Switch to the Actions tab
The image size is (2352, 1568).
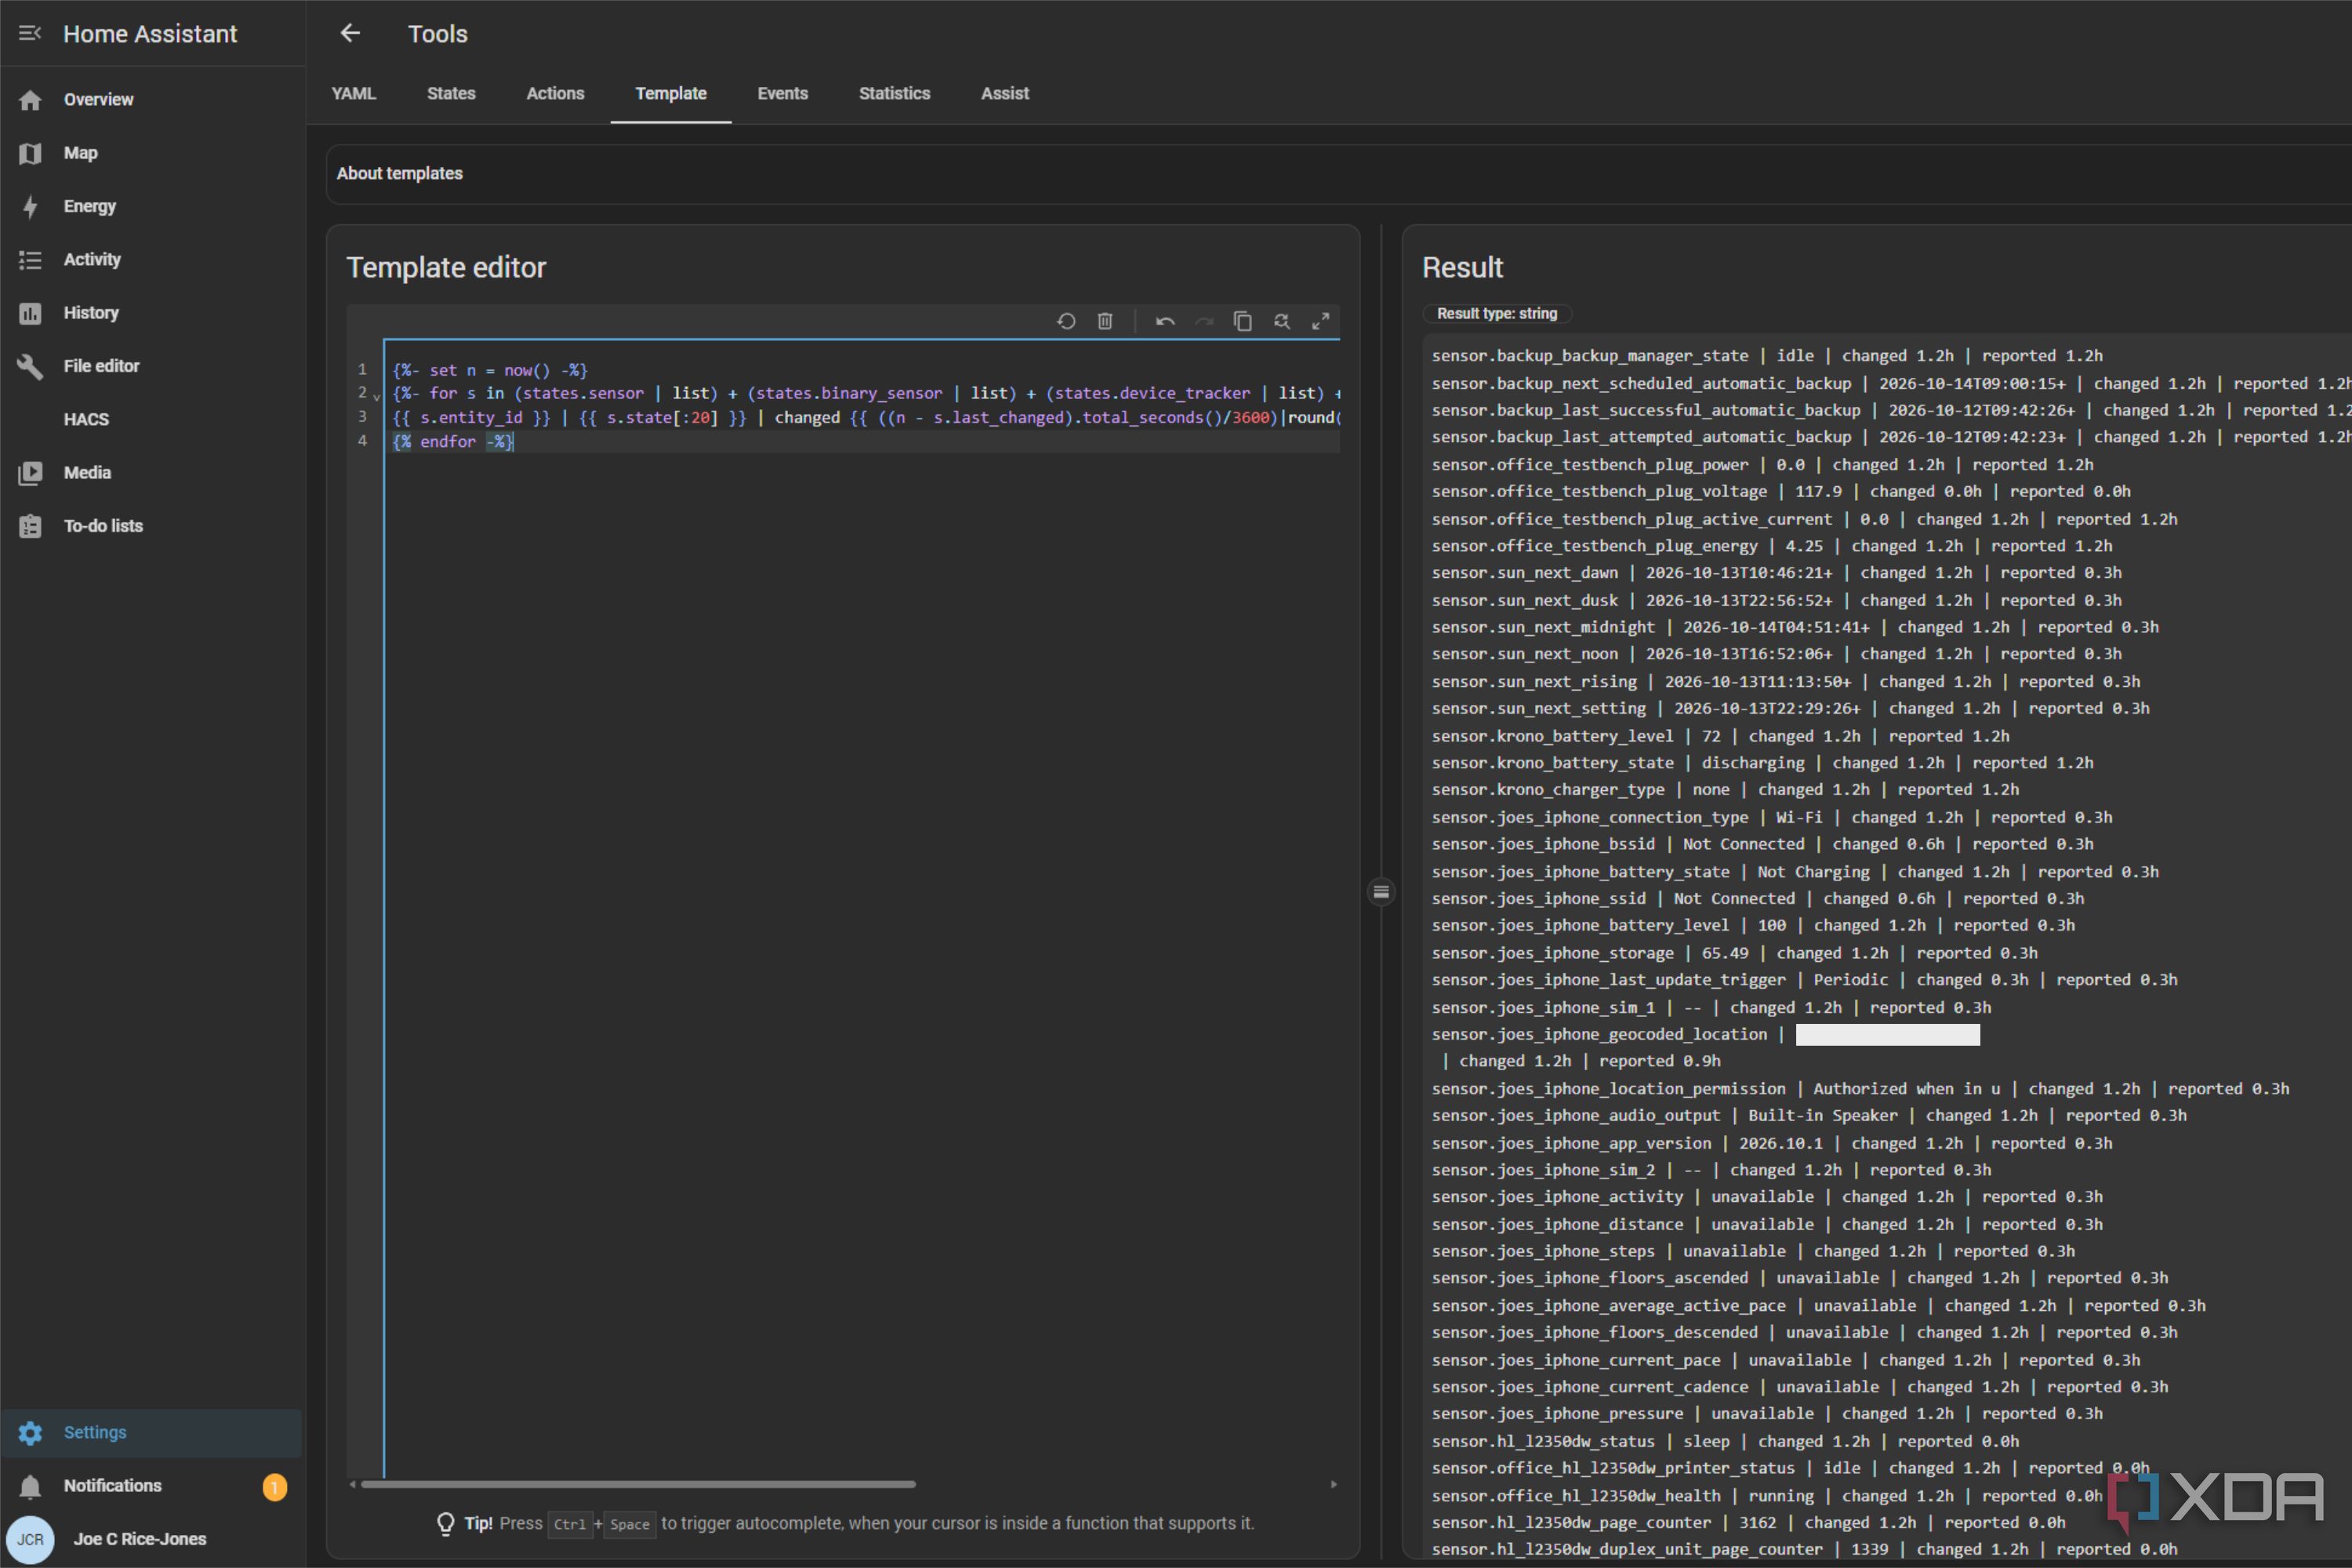click(x=555, y=93)
